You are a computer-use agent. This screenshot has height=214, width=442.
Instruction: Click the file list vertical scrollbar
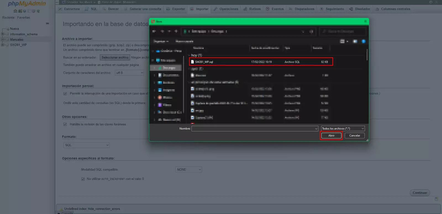(367, 55)
